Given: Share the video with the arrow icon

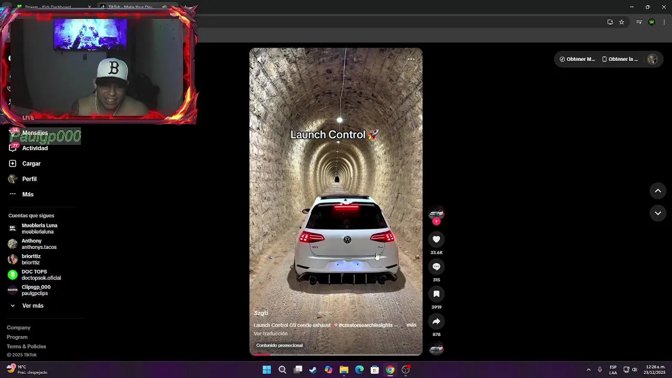Looking at the screenshot, I should 436,321.
